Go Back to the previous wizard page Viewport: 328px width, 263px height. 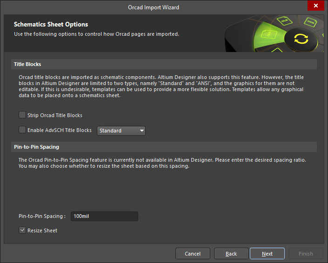(x=231, y=254)
